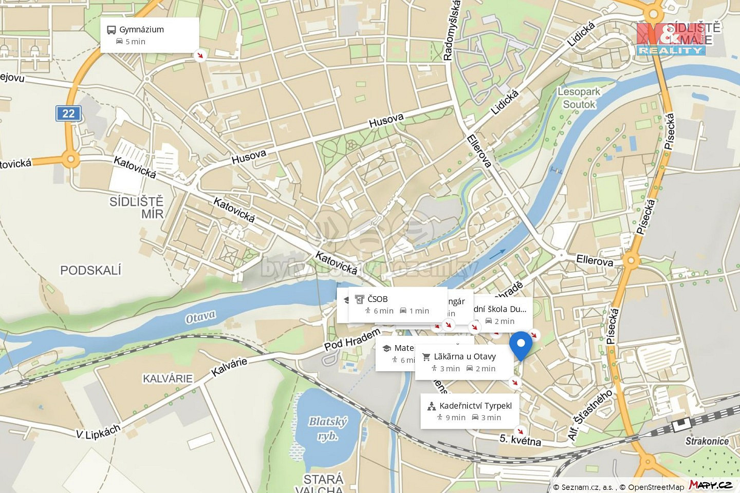
Task: Click the bus icon beside Gymnázium
Action: coord(112,30)
